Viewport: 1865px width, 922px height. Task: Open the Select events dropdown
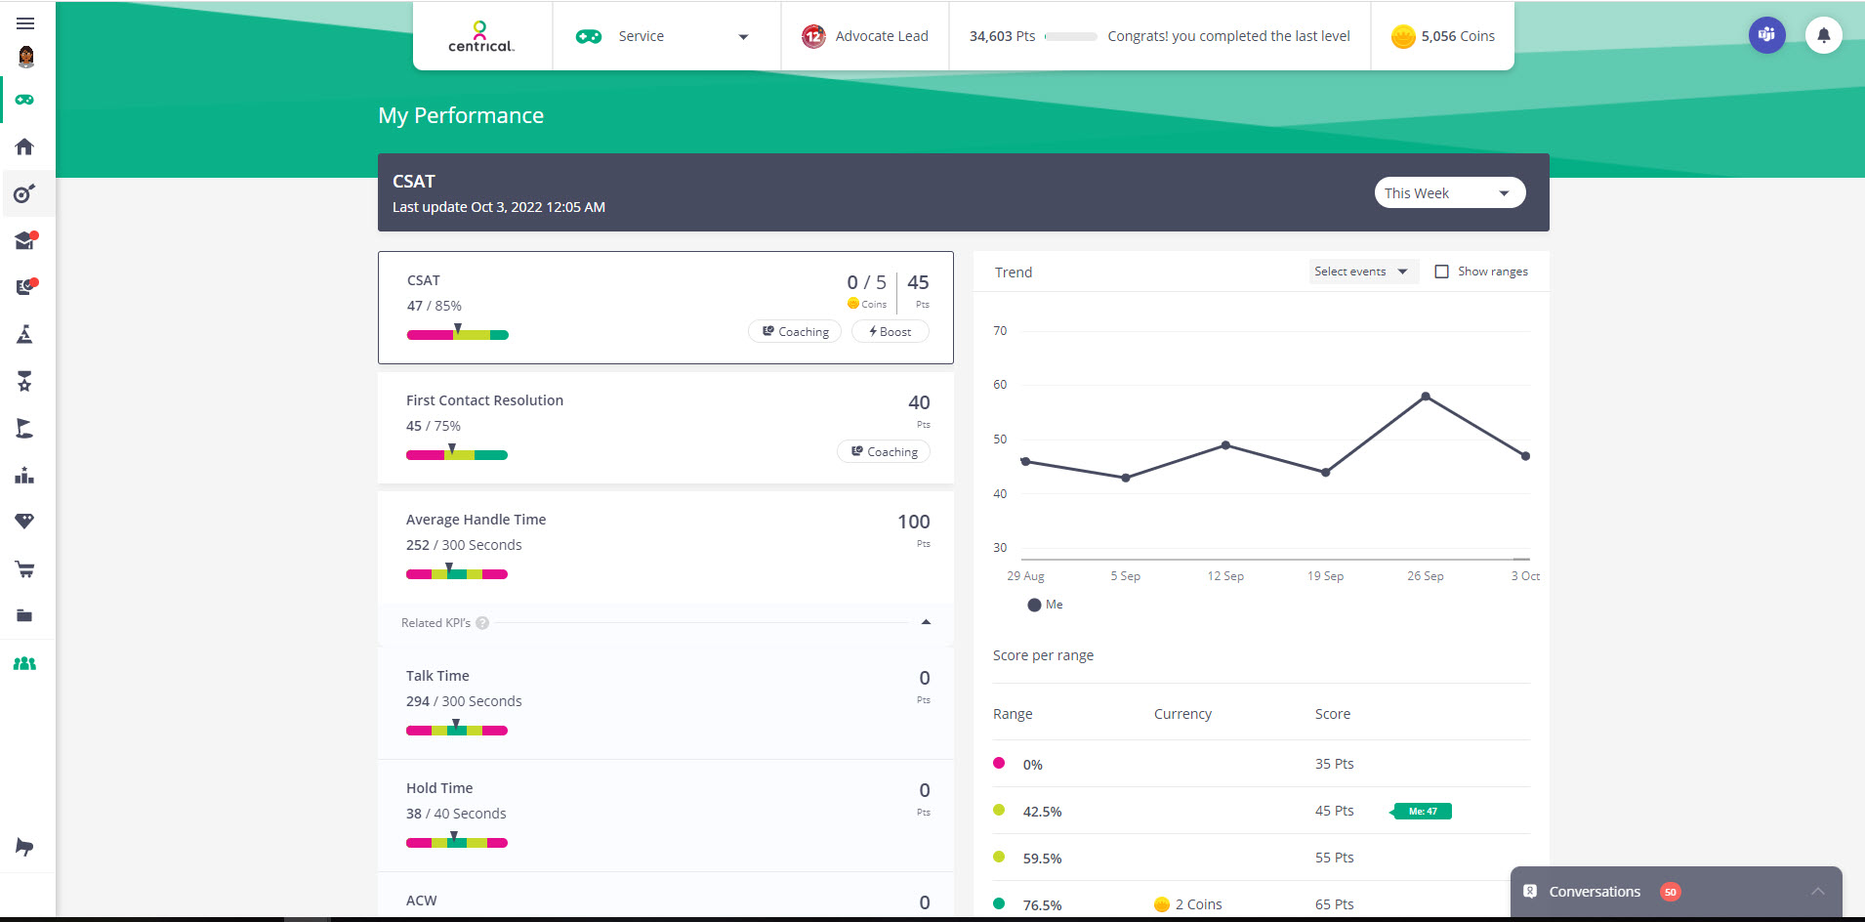pos(1363,271)
